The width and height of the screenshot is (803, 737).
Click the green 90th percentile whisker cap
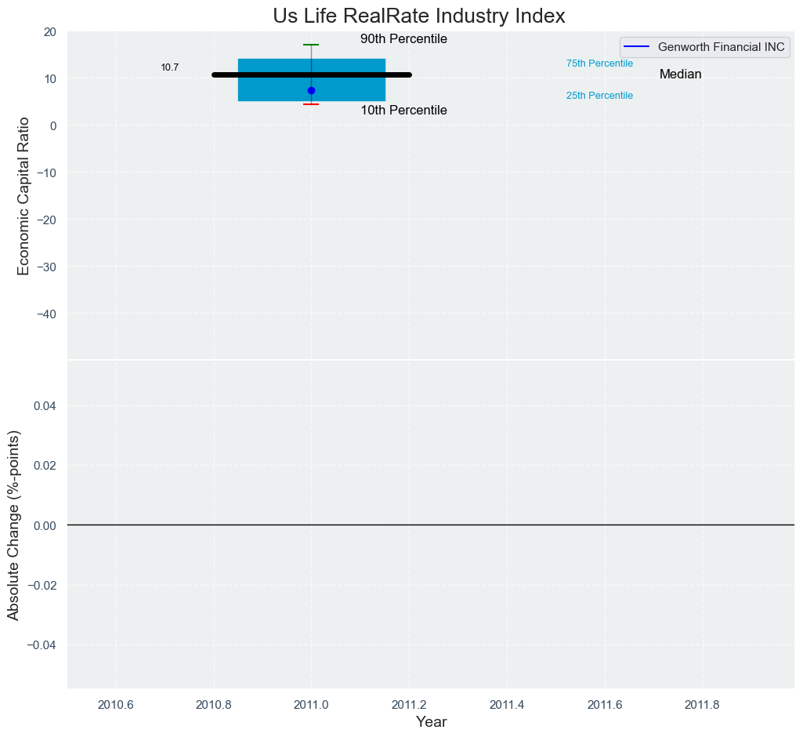311,45
